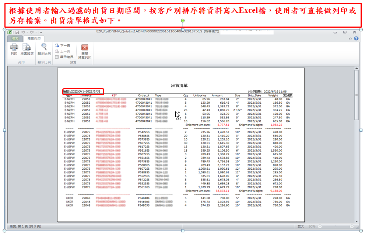Image resolution: width=365 pixels, height=235 pixels.
Task: Open the undo history dropdown arrow
Action: pos(27,32)
